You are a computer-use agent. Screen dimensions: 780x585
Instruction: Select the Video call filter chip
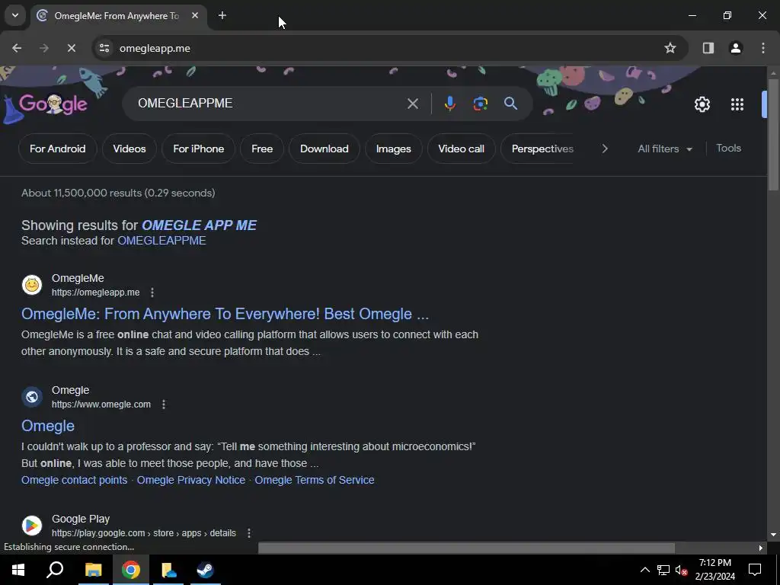461,149
